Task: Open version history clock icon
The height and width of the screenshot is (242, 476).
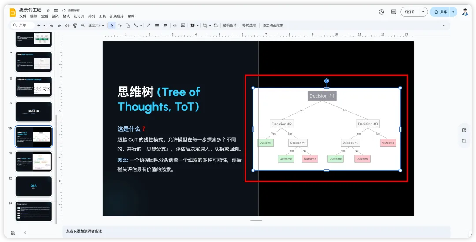Action: tap(382, 12)
